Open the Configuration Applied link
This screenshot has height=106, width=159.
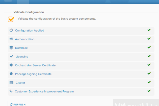[29, 30]
